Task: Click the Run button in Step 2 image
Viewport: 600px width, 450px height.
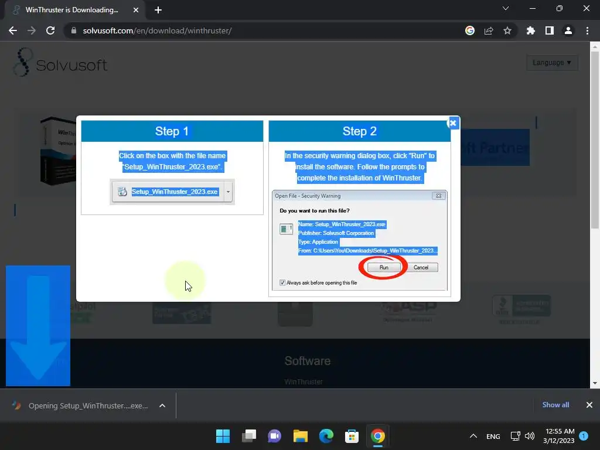Action: (384, 267)
